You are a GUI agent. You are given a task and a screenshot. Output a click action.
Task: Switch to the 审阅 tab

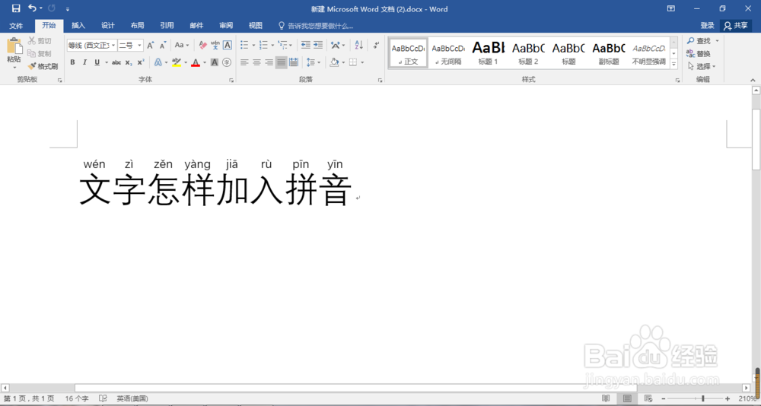click(x=226, y=26)
